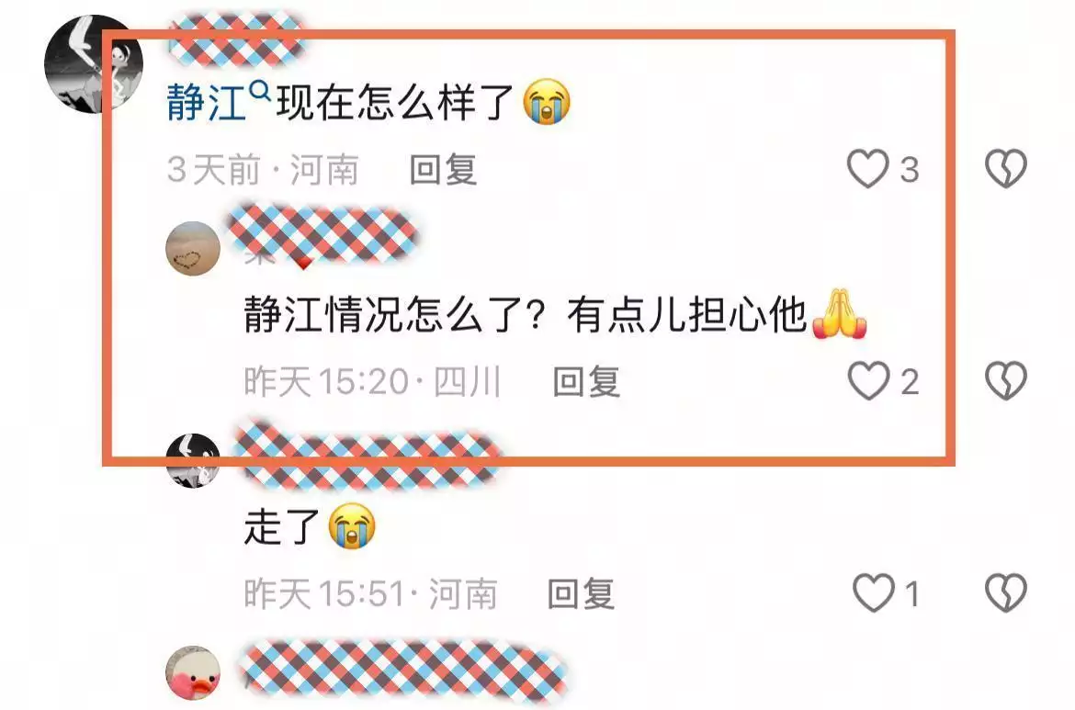The image size is (1075, 710).
Task: Select the reply text 走了
Action: click(x=282, y=527)
